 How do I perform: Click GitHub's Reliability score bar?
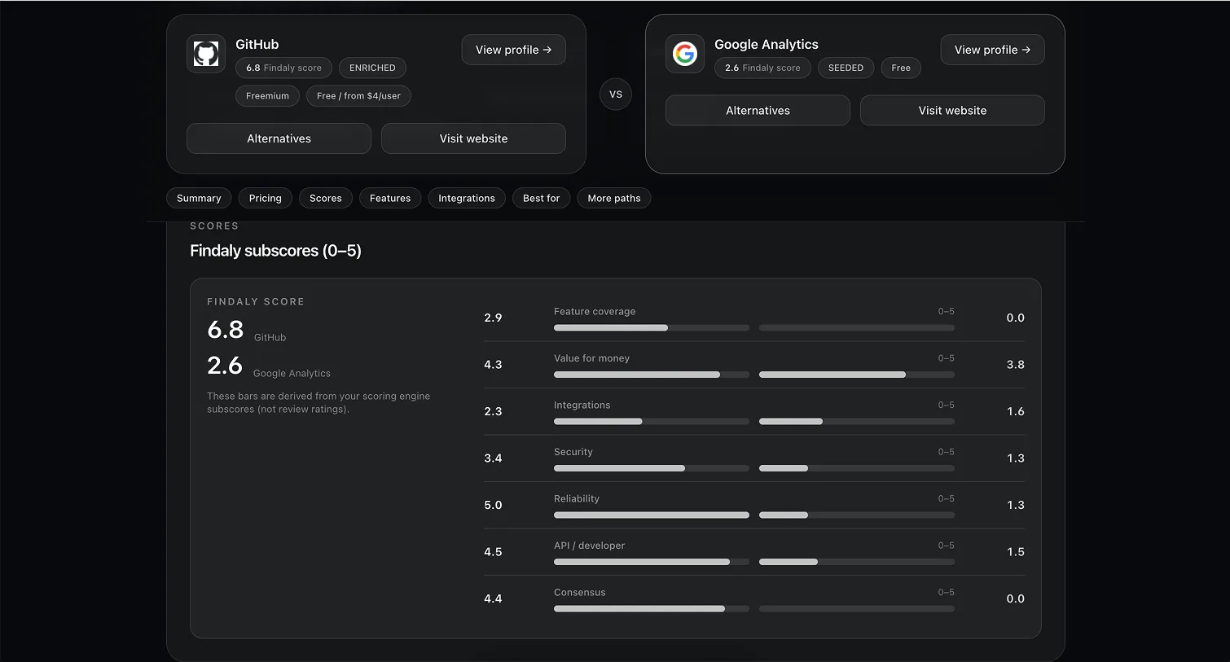(x=651, y=515)
